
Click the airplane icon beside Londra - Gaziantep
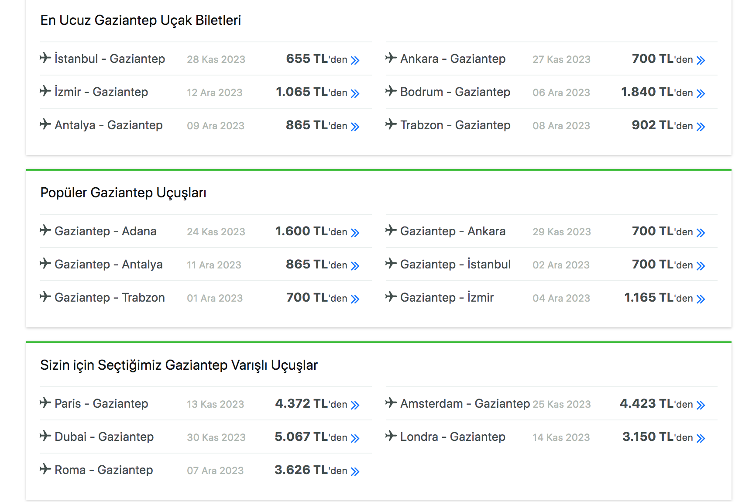pos(391,436)
